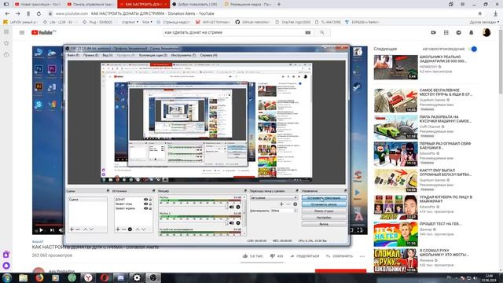Add a new scene with the plus icon
The image size is (503, 283).
[x=72, y=229]
